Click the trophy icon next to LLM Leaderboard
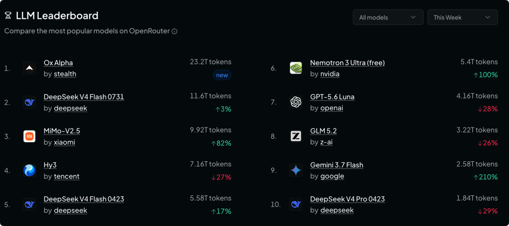The image size is (509, 226). click(x=8, y=16)
